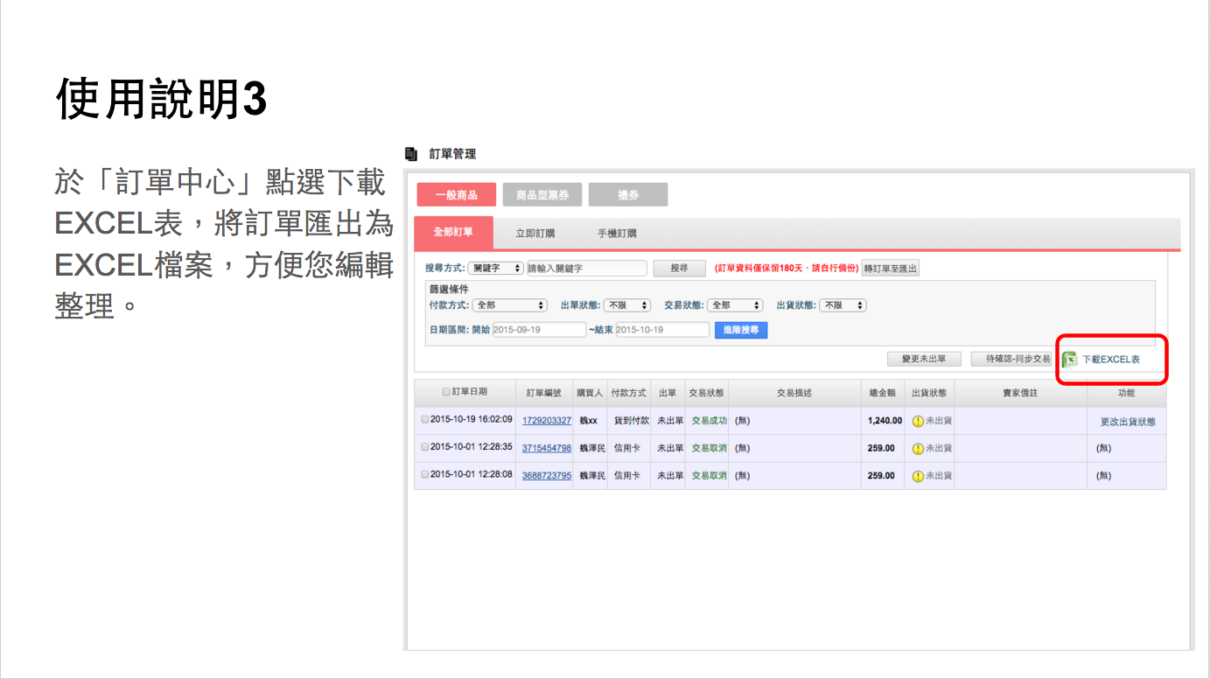Click warning icon on 3688723795 order row
The height and width of the screenshot is (679, 1210).
coord(918,476)
